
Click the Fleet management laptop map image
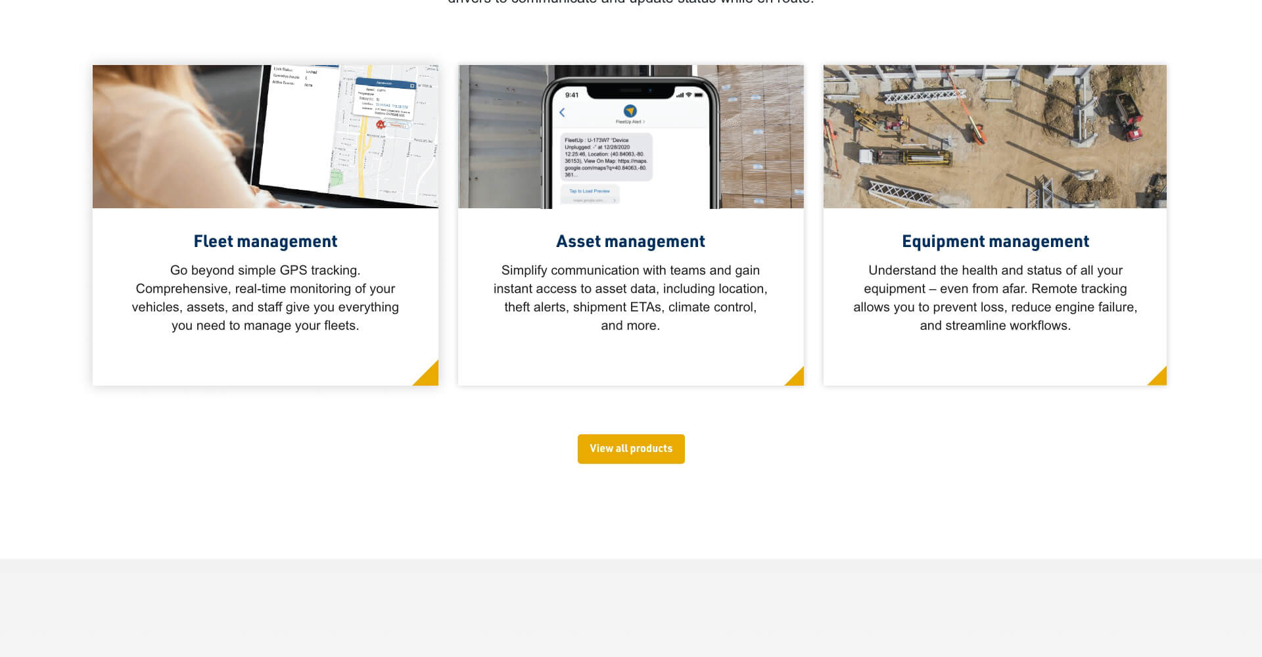[266, 137]
